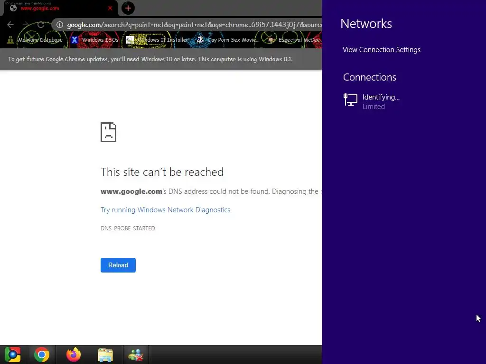
Task: Reload page using toolbar refresh icon
Action: click(x=41, y=25)
